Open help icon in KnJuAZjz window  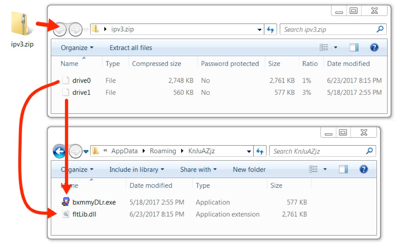click(364, 169)
